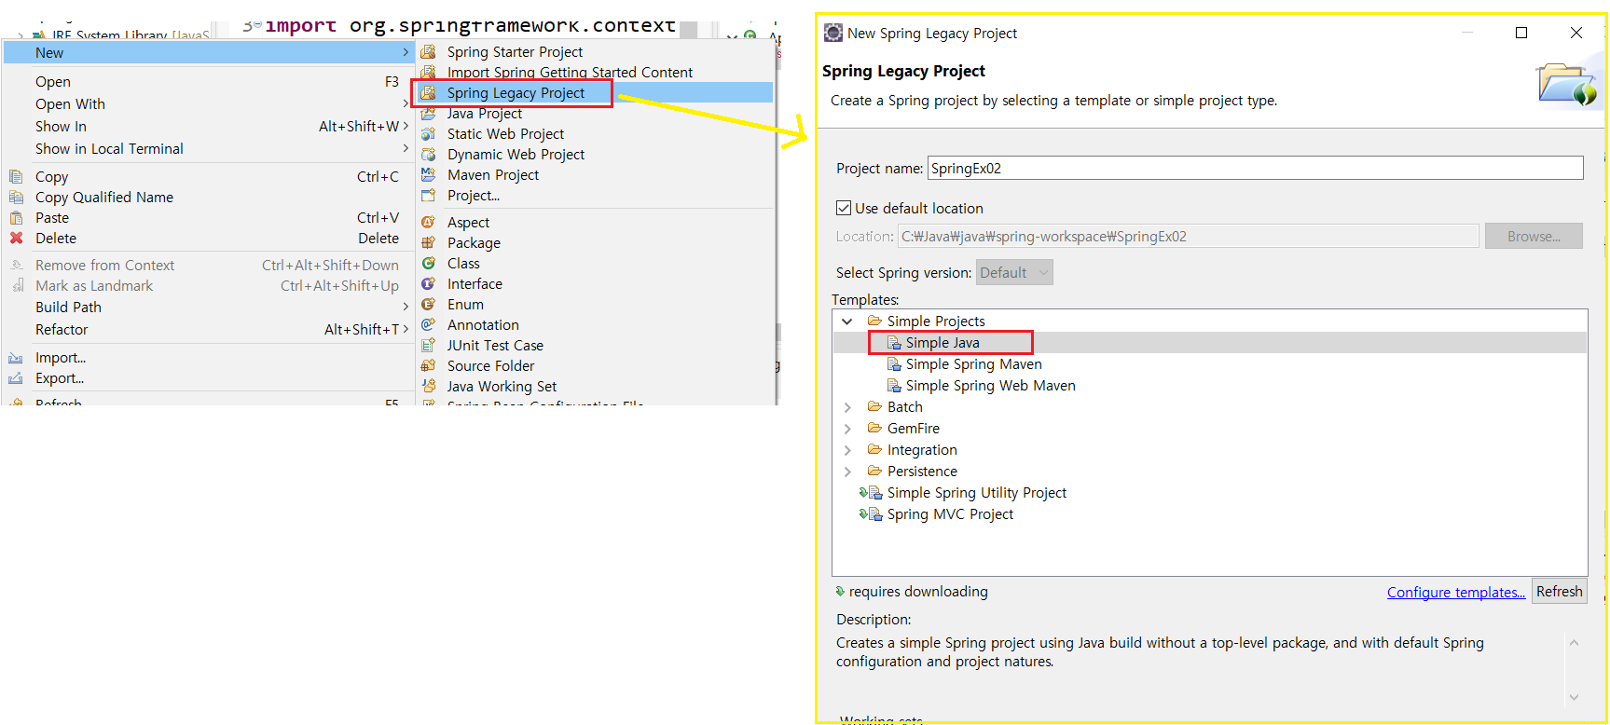1610x725 pixels.
Task: Expand the Batch templates folder
Action: coord(847,407)
